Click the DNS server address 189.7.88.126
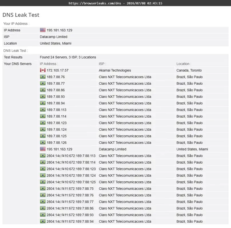Viewport: 231px width, 228px height. (57, 143)
